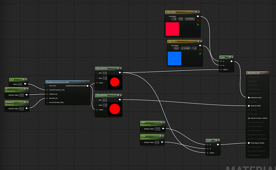Click the Emissive Color input pin
276x170 pixels.
pos(249,97)
